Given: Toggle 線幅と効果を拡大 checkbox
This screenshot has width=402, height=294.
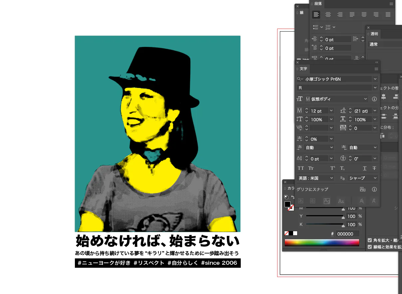Looking at the screenshot, I should click(x=370, y=247).
